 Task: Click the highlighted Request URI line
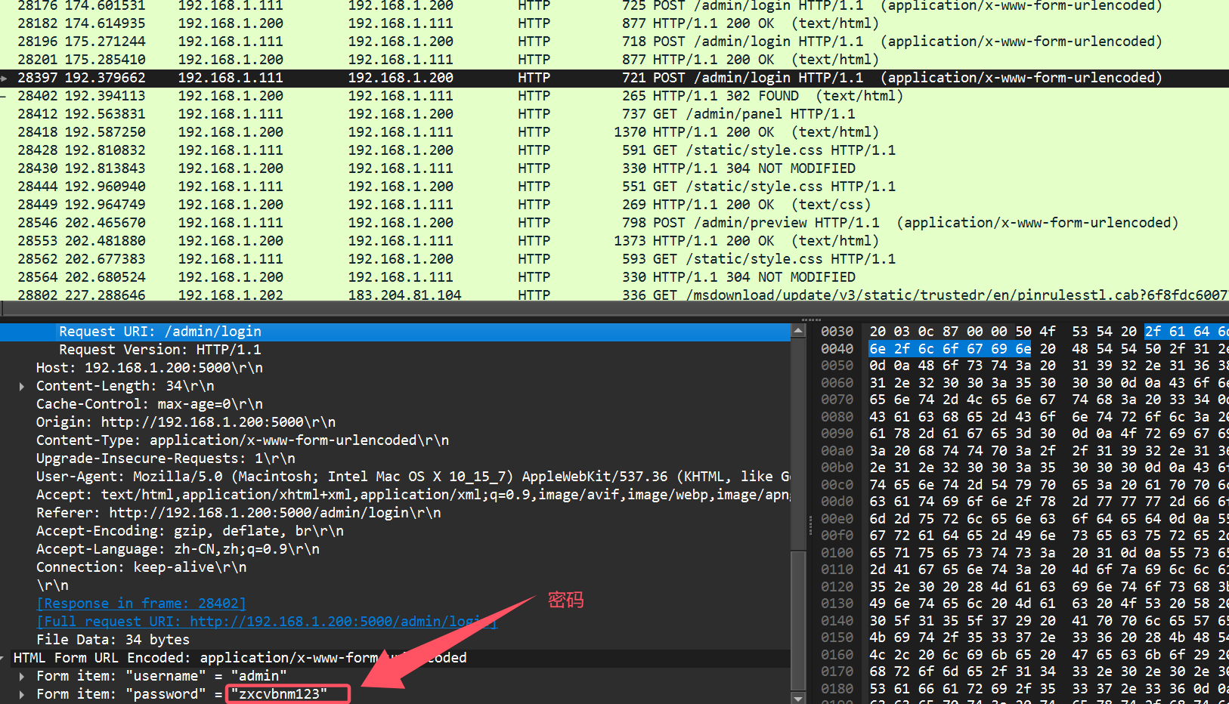pyautogui.click(x=160, y=332)
